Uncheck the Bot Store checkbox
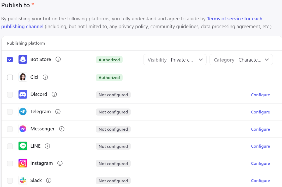The width and height of the screenshot is (282, 187). 10,60
